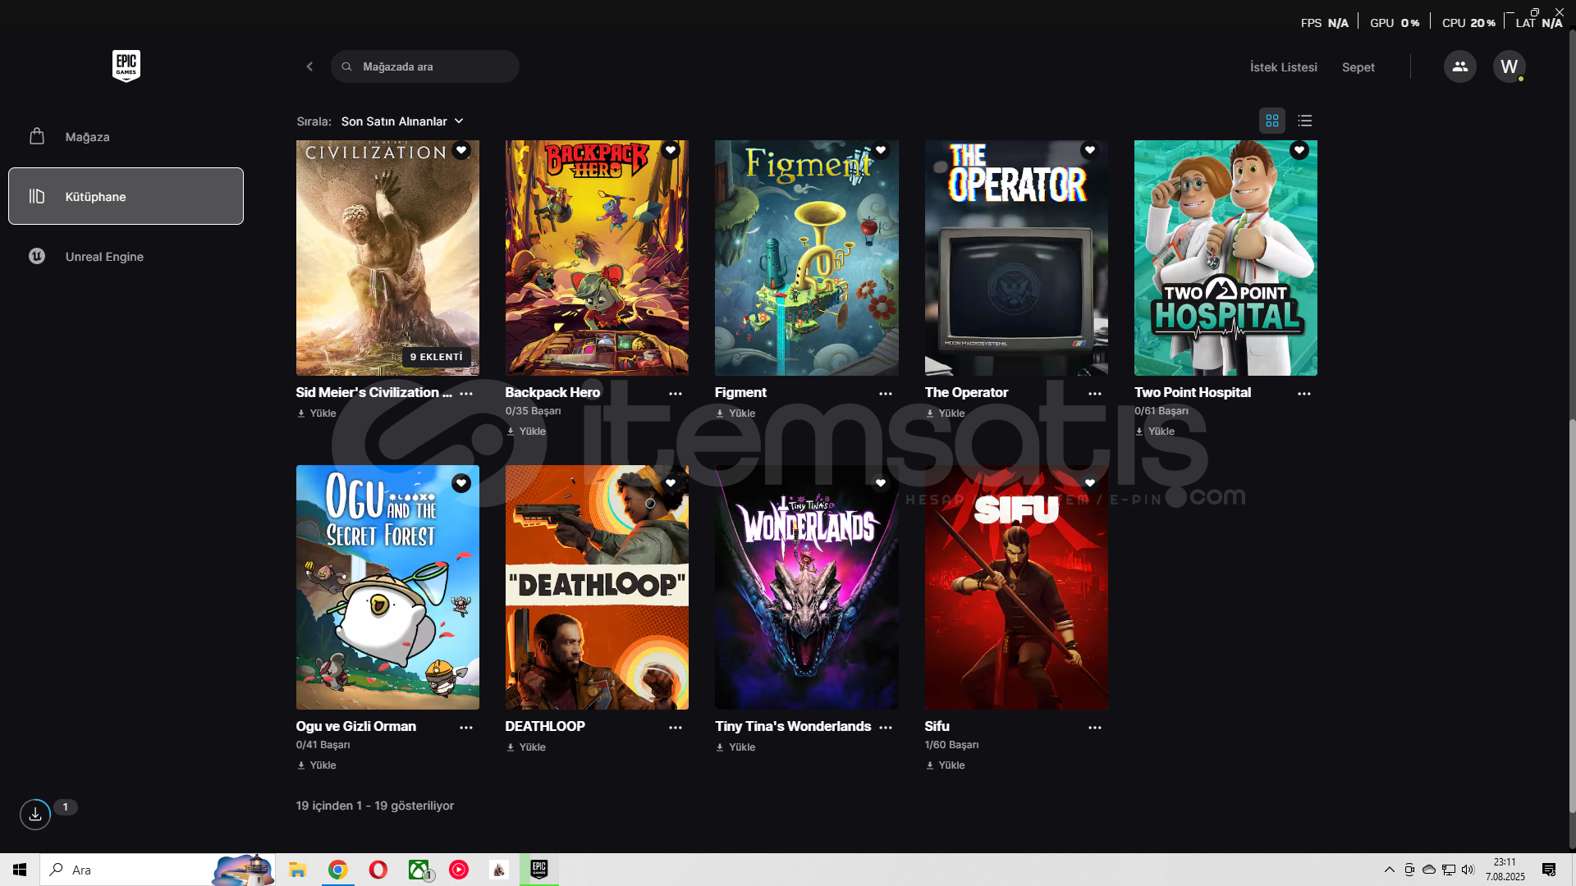Toggle favorite heart on Two Point Hospital cover
The height and width of the screenshot is (886, 1576).
1299,150
